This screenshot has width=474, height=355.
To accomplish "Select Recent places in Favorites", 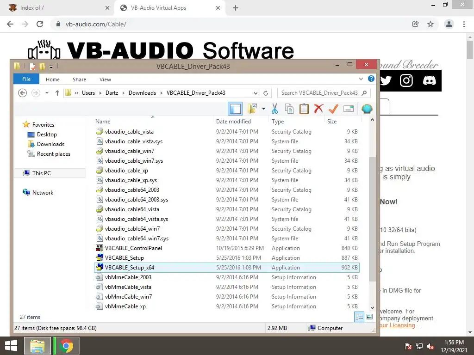I will pyautogui.click(x=54, y=153).
